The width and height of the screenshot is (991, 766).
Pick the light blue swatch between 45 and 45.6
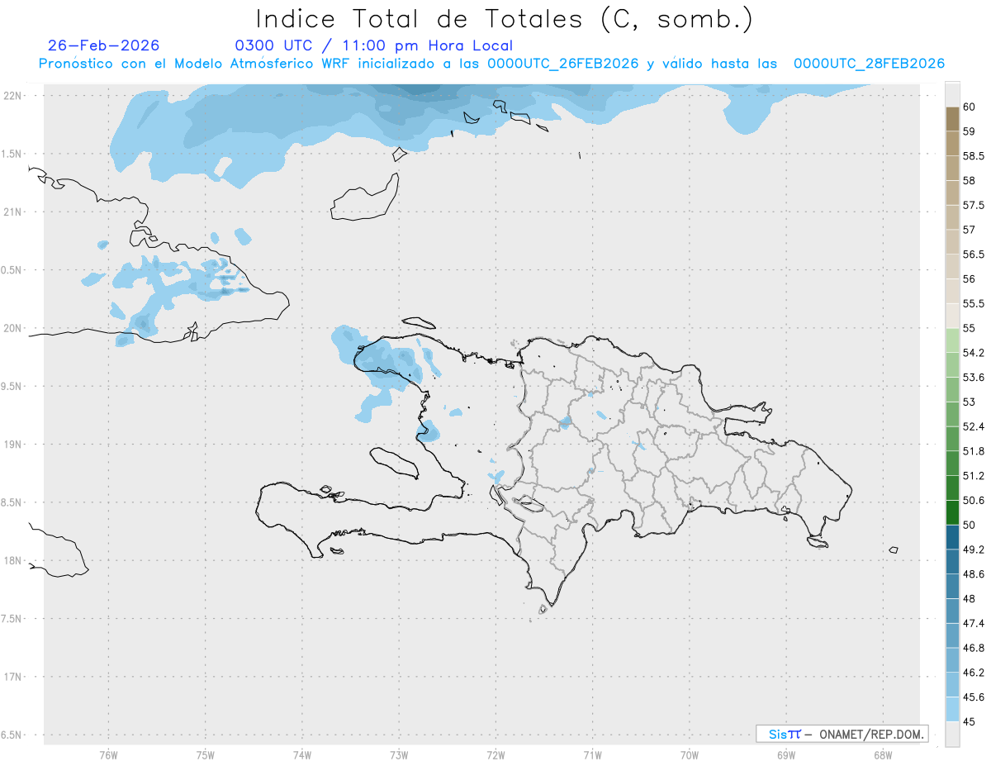pyautogui.click(x=952, y=710)
